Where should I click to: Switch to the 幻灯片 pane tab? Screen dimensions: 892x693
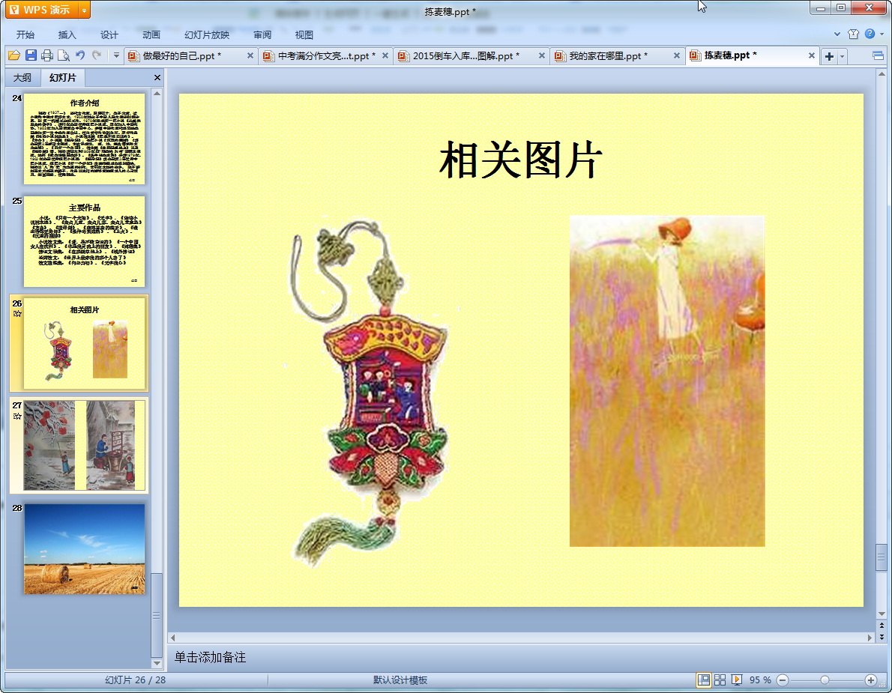click(62, 77)
